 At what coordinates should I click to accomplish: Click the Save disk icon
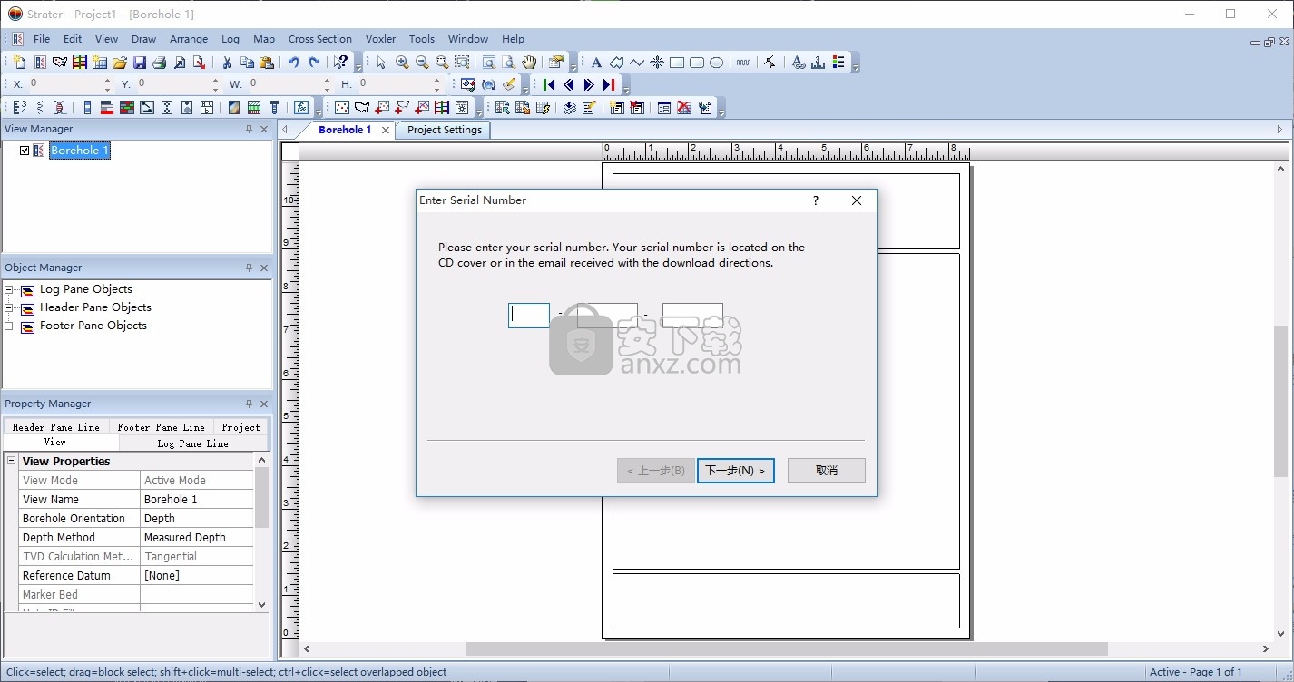[140, 63]
